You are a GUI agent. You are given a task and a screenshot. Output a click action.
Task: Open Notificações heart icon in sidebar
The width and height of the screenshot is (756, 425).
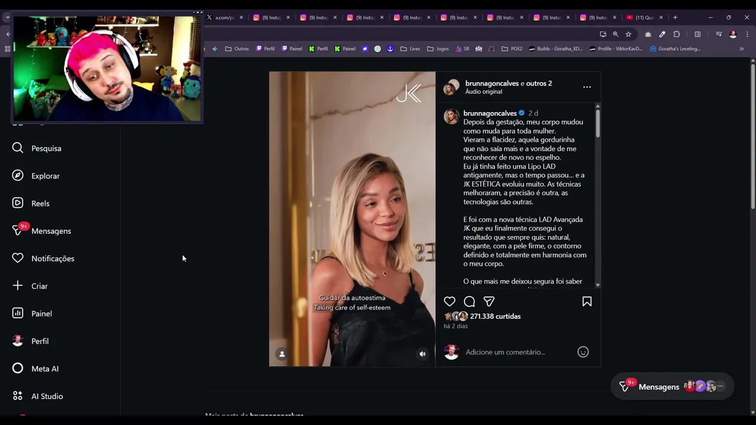pos(18,259)
